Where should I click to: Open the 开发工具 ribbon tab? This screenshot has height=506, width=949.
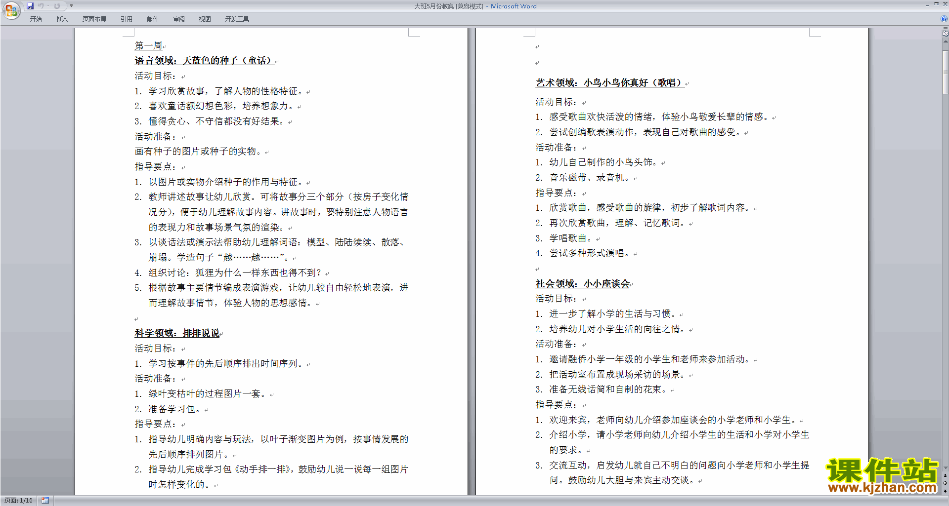(x=237, y=19)
